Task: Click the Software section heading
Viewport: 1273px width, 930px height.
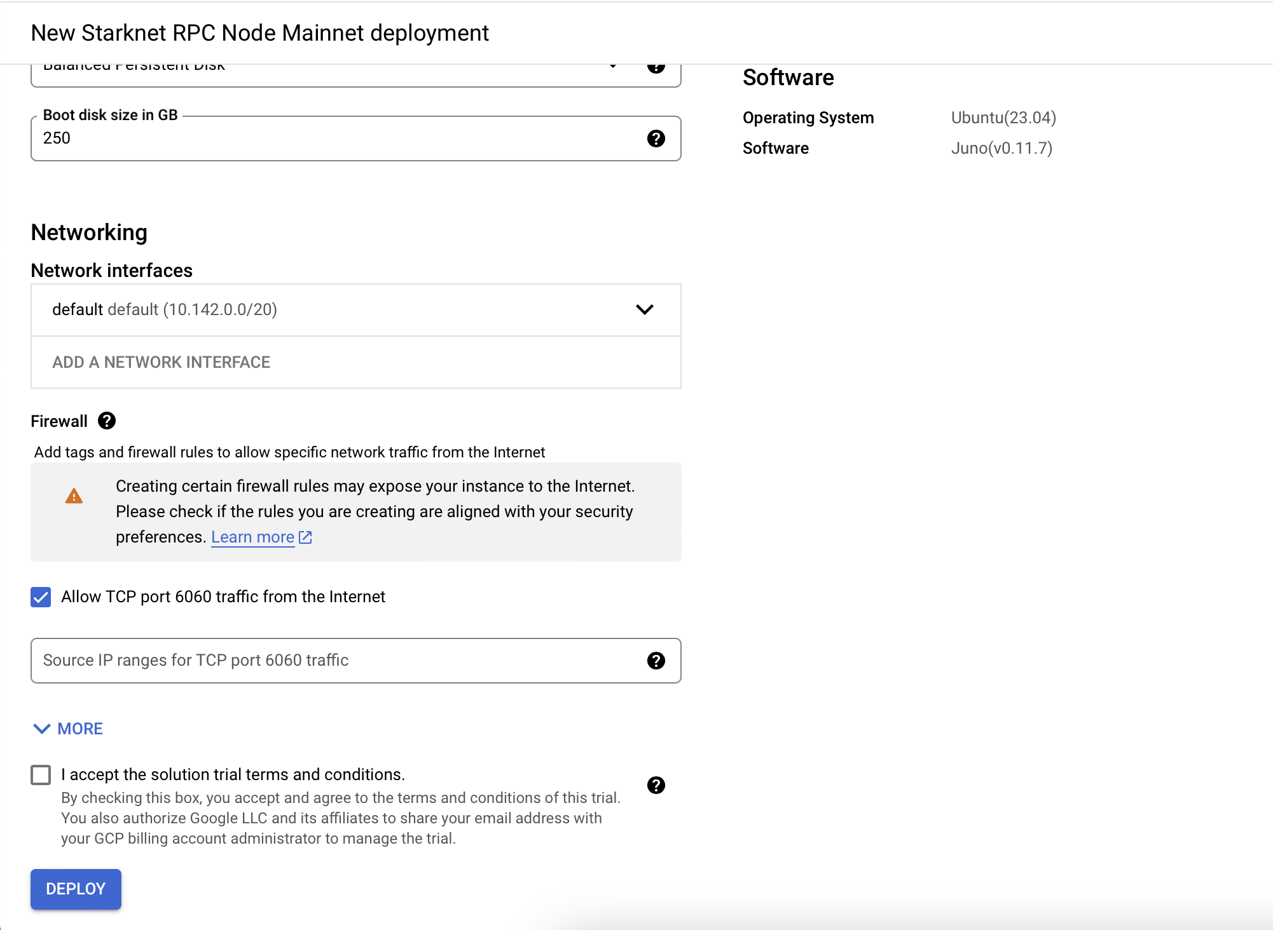Action: [788, 77]
